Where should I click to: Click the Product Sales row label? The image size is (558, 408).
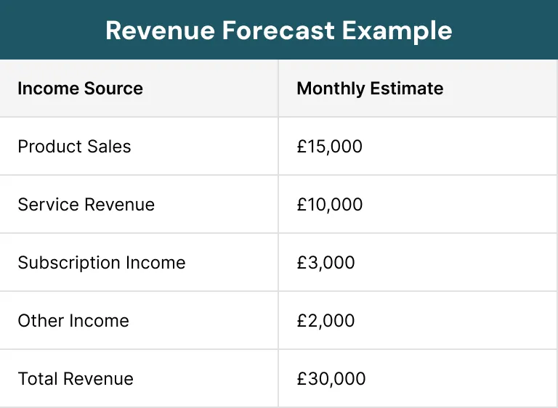pyautogui.click(x=74, y=146)
